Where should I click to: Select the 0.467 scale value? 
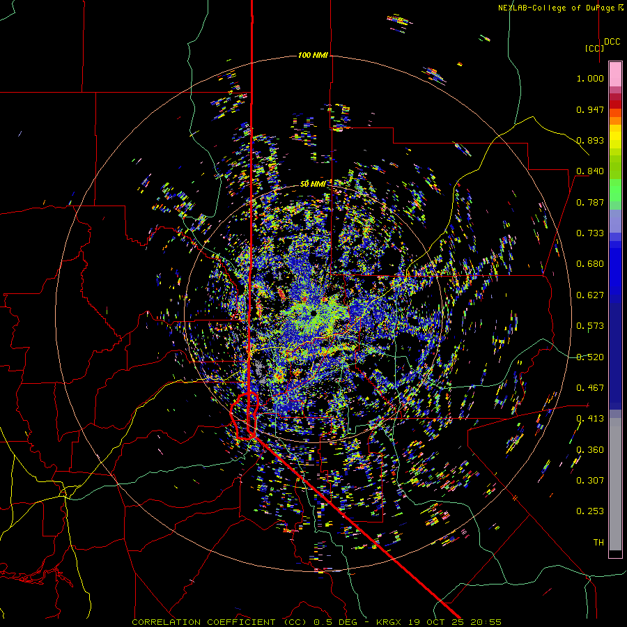pyautogui.click(x=590, y=388)
